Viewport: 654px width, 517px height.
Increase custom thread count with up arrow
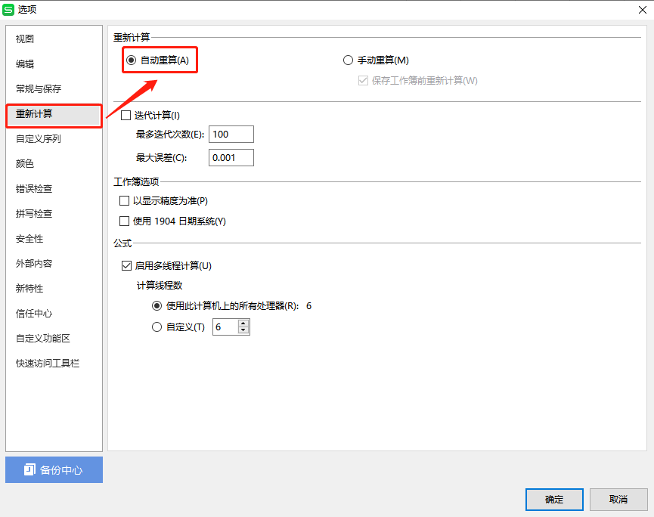pos(243,324)
